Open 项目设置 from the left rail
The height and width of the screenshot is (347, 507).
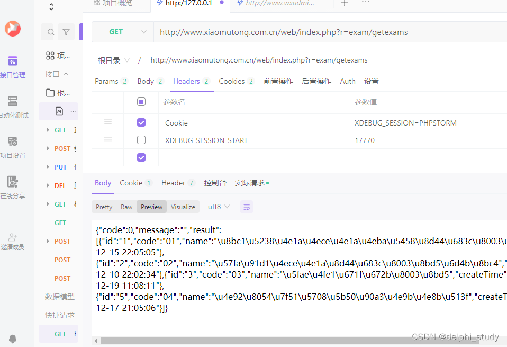[x=12, y=142]
